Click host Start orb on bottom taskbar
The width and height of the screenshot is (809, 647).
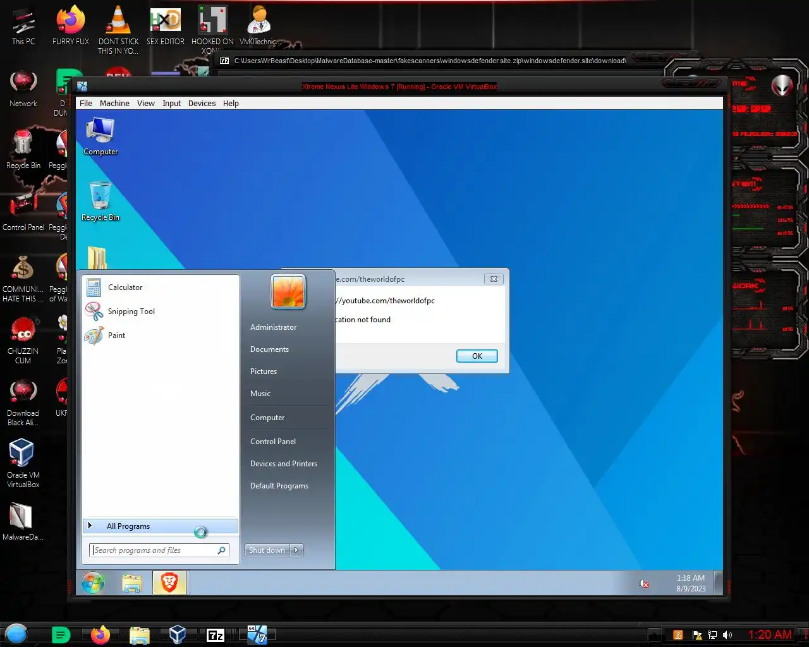[16, 634]
